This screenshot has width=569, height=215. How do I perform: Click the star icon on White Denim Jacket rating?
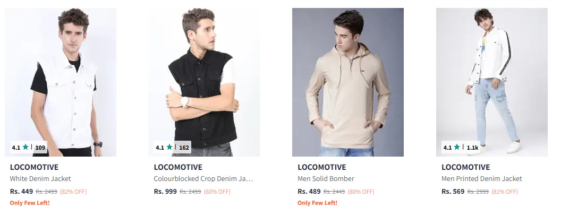click(26, 147)
